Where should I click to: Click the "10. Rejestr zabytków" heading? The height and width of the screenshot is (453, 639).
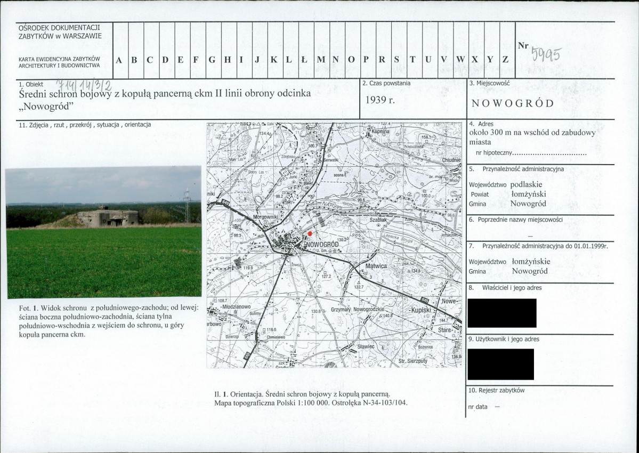tap(496, 390)
